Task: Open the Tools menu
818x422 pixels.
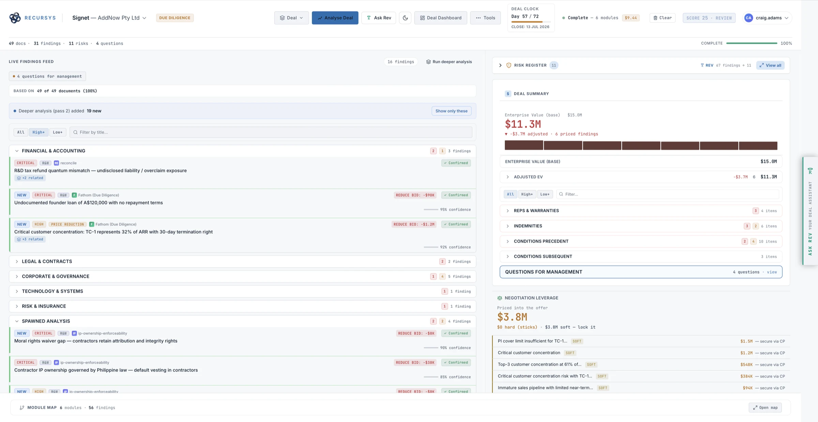Action: pyautogui.click(x=485, y=18)
